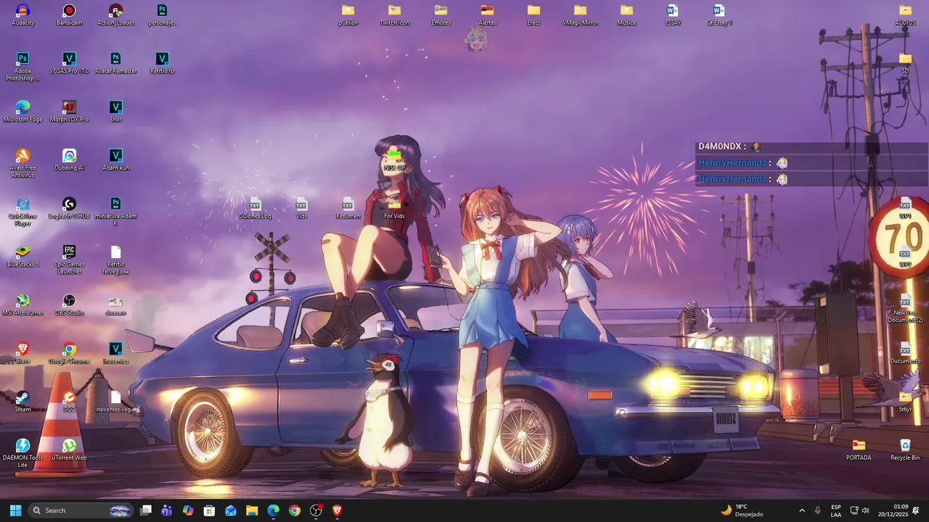Open the Windows Start menu
This screenshot has height=522, width=929.
(15, 510)
